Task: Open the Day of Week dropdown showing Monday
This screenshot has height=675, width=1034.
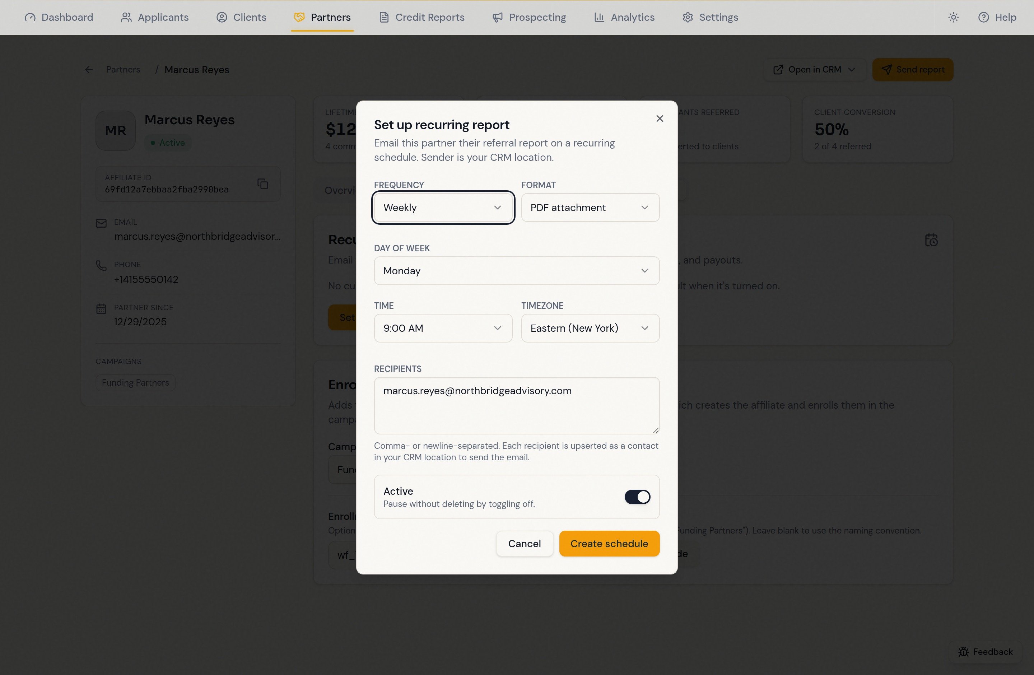Action: pyautogui.click(x=517, y=271)
